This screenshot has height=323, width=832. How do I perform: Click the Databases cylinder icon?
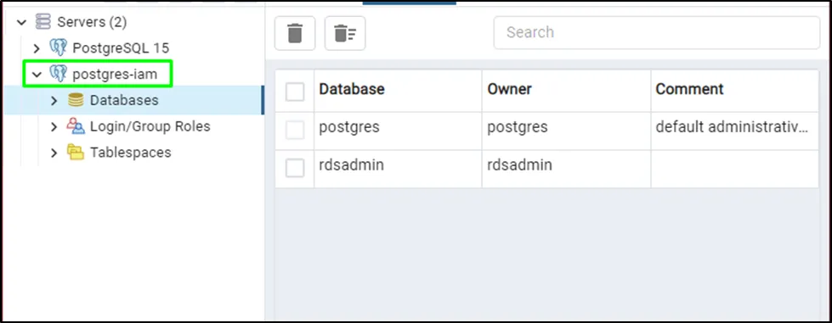(76, 100)
